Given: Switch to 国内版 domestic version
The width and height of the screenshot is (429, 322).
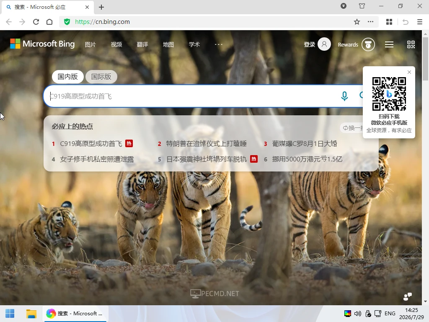Looking at the screenshot, I should coord(67,76).
